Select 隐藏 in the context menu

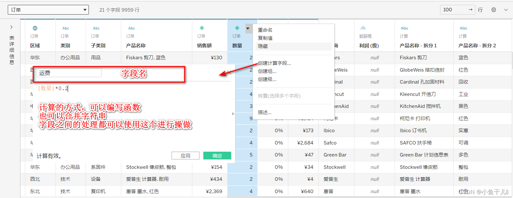pos(263,46)
